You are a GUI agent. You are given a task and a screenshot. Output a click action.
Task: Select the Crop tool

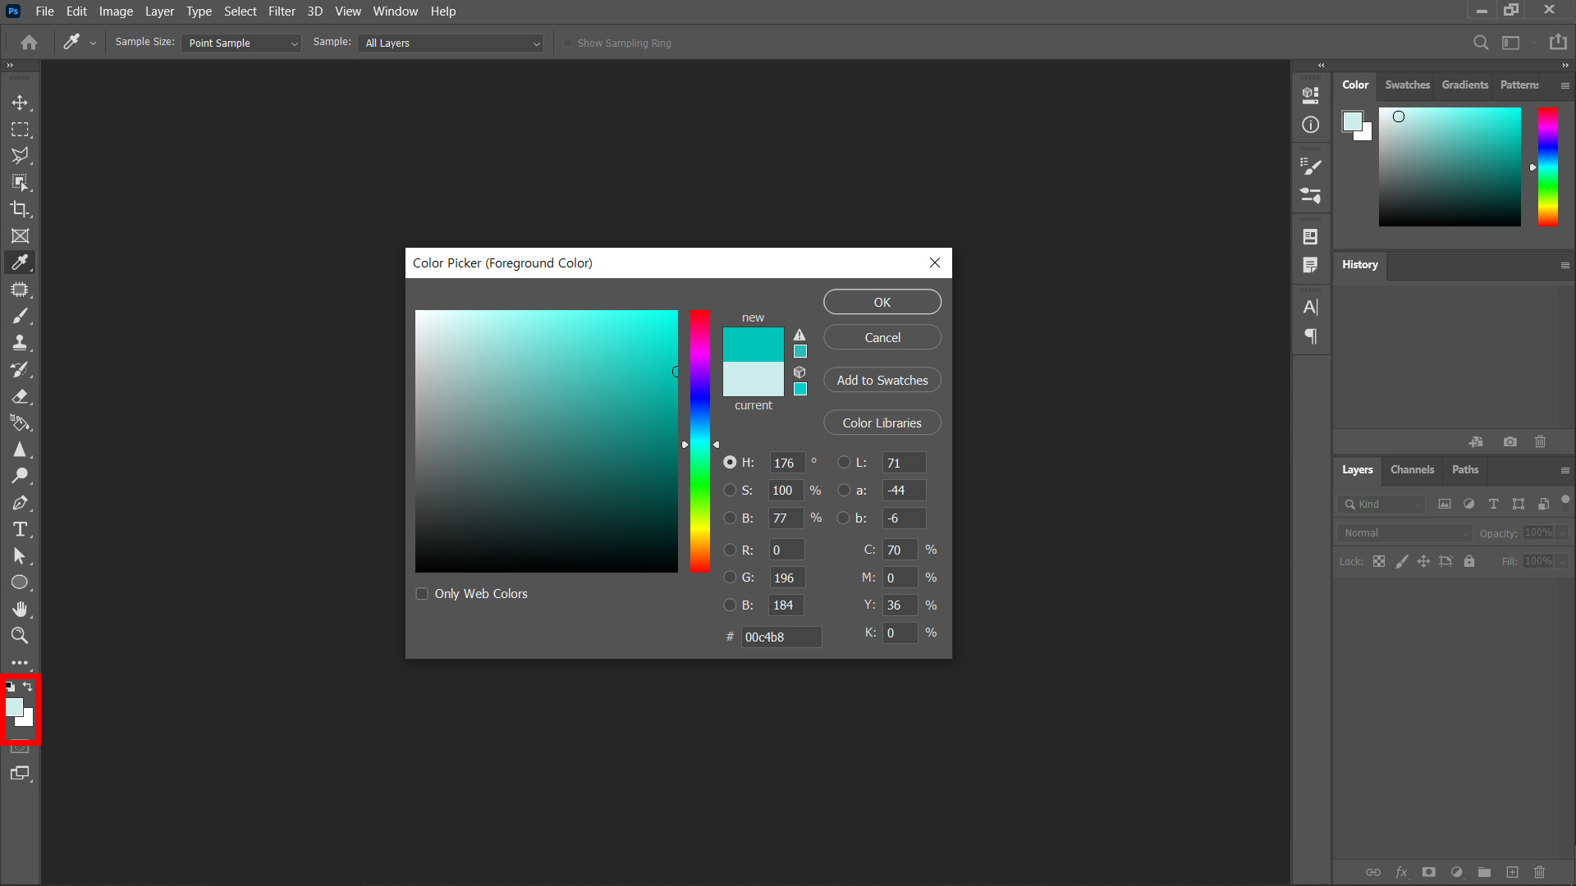20,209
